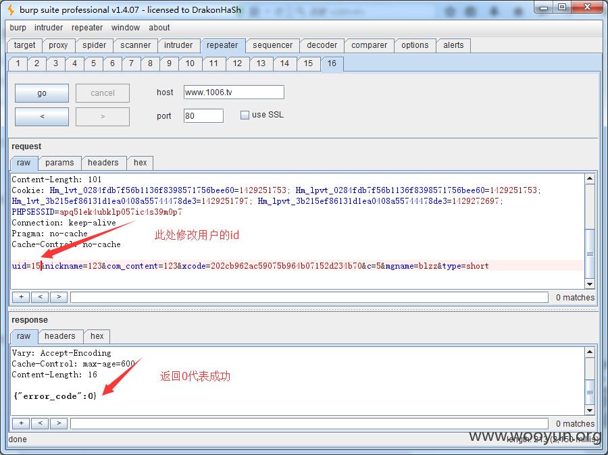Switch to the target tab

24,45
